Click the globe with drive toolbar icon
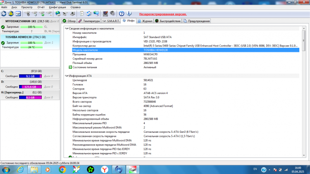The image size is (310, 174). (x=58, y=14)
